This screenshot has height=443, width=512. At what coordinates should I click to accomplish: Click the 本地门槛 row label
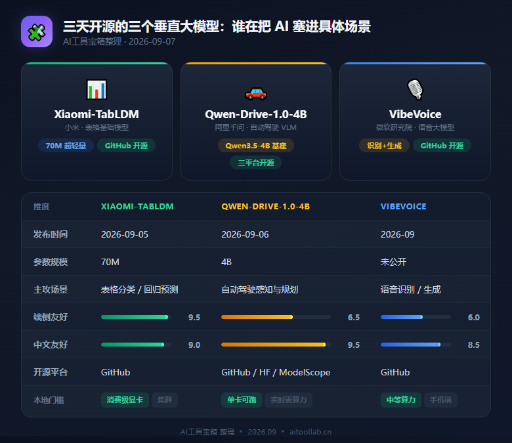click(x=49, y=400)
